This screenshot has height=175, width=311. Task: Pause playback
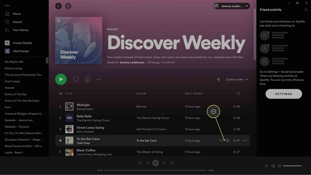(155, 163)
